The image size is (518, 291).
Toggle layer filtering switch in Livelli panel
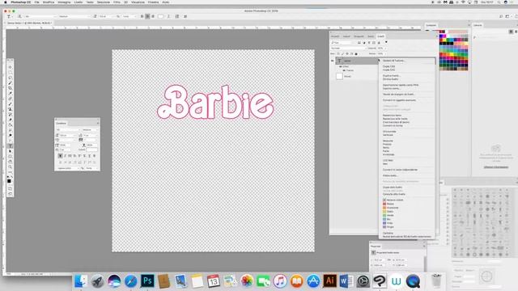pos(386,42)
